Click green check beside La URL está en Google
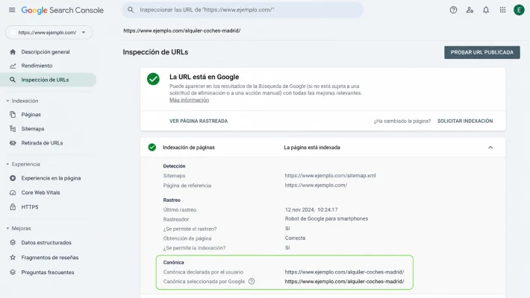Screen dimensions: 530x298 pos(153,79)
